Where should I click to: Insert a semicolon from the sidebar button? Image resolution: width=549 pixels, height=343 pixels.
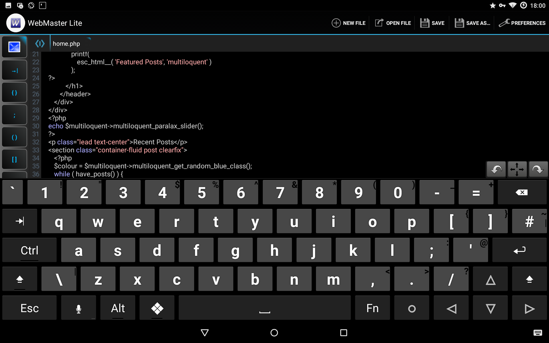click(x=14, y=115)
